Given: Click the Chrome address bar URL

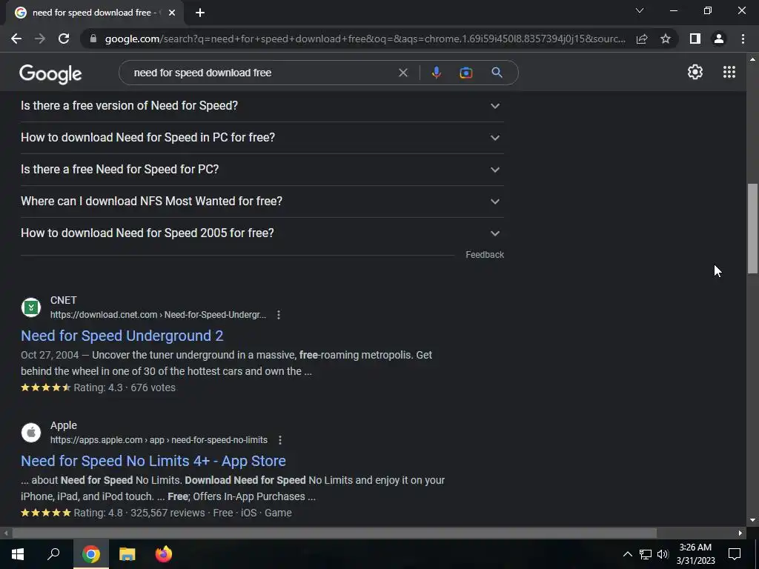Looking at the screenshot, I should coord(365,39).
